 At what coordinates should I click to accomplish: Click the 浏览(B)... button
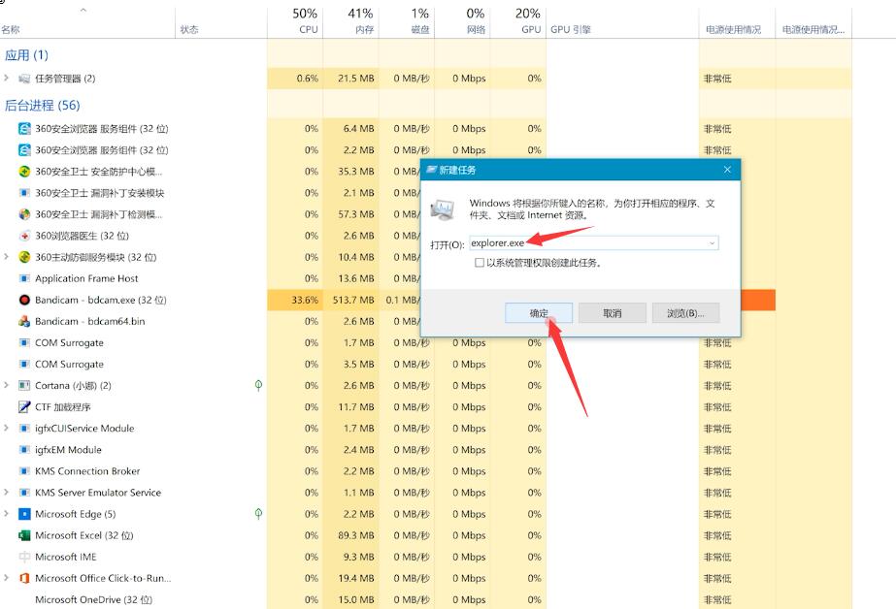click(685, 313)
